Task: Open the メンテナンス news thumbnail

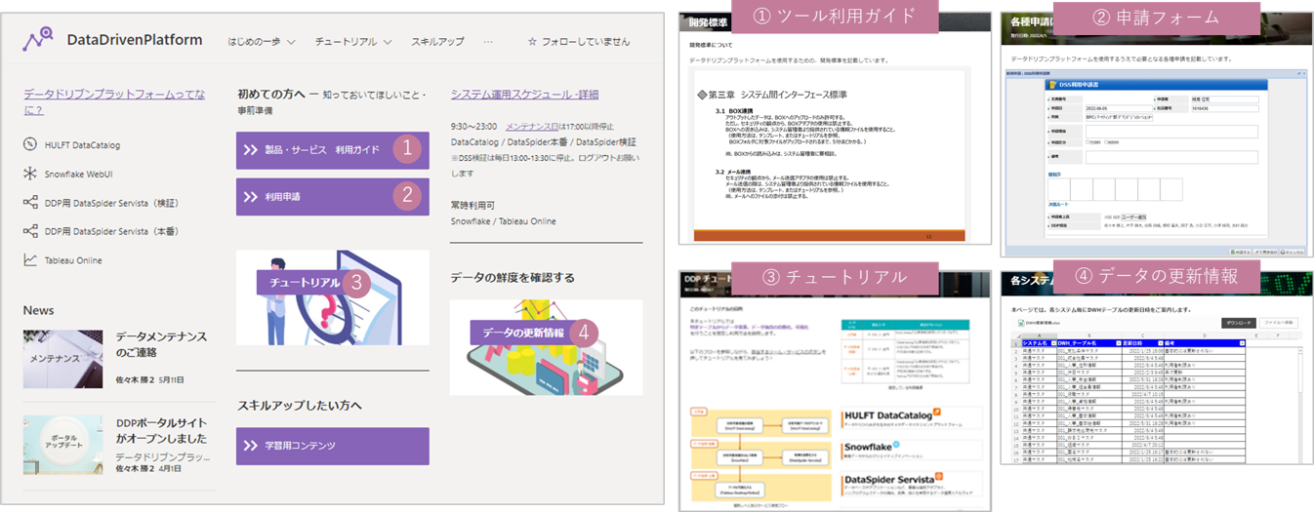Action: pyautogui.click(x=62, y=359)
